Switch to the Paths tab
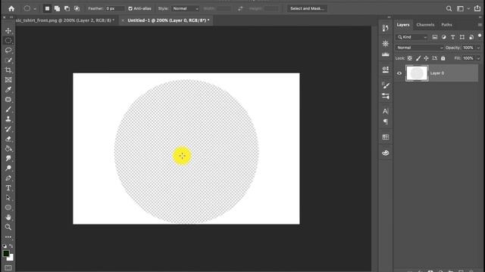Screen dimensions: 485x272 pyautogui.click(x=446, y=25)
